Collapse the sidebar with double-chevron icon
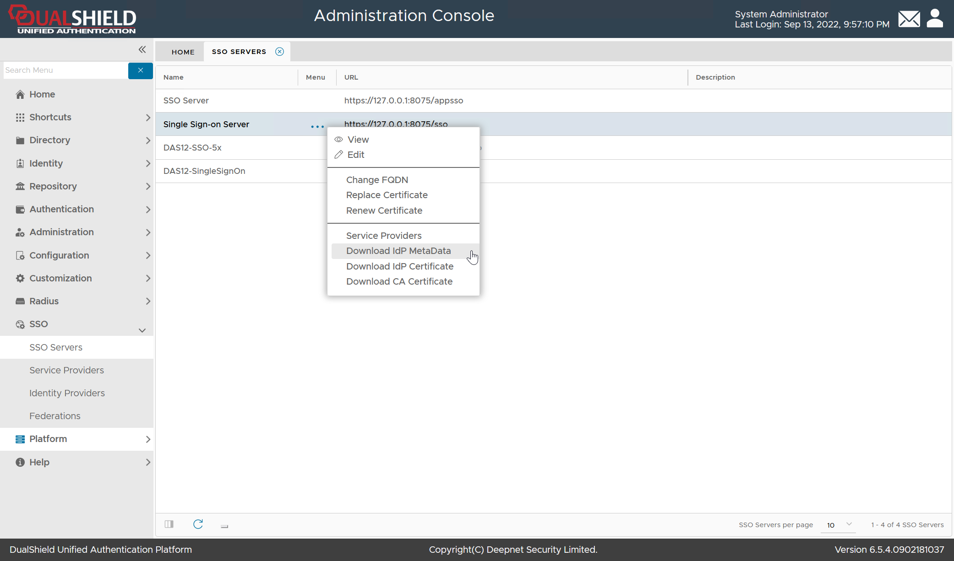954x561 pixels. click(142, 49)
